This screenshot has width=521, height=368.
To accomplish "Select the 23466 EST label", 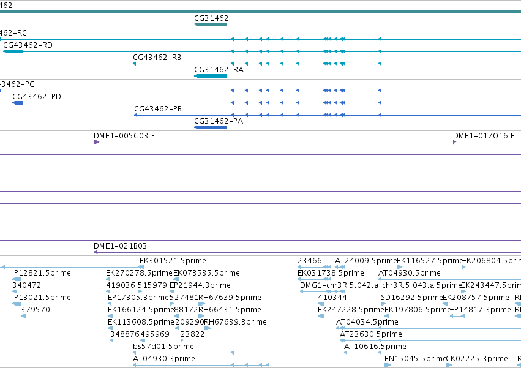I will point(309,261).
